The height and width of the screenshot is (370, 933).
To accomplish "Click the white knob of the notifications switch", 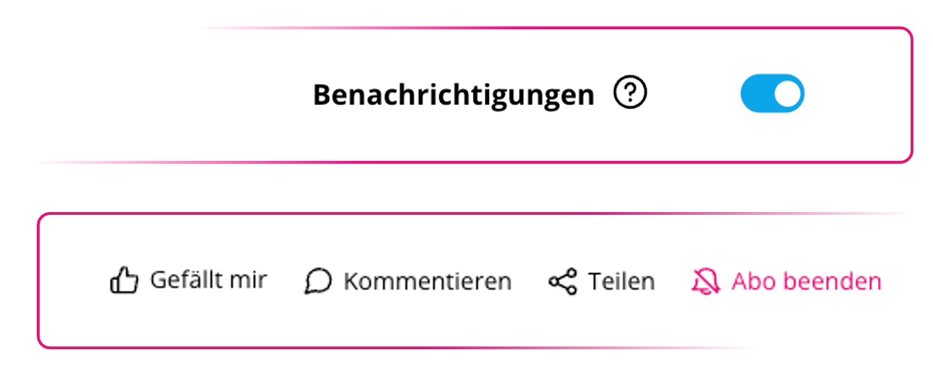I will pyautogui.click(x=788, y=94).
